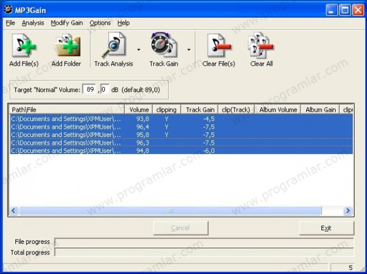367x274 pixels.
Task: Close the MP3Gain window
Action: tap(358, 10)
